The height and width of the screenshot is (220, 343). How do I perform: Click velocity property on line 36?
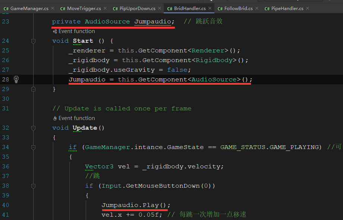(204, 166)
